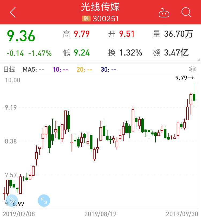Tap the 融 margin badge
Image resolution: width=201 pixels, height=217 pixels.
pyautogui.click(x=86, y=19)
